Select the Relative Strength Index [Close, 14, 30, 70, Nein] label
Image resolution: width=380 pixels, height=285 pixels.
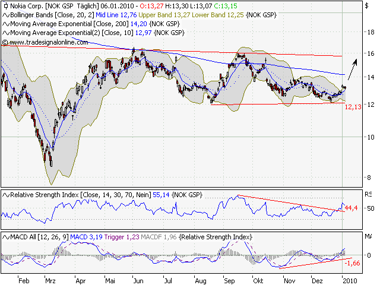(81, 195)
